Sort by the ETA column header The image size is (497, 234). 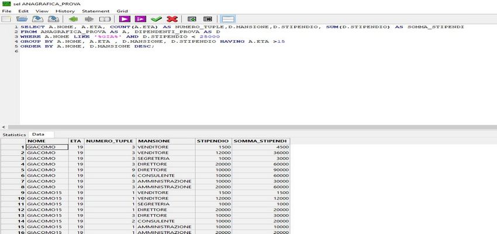(x=77, y=141)
